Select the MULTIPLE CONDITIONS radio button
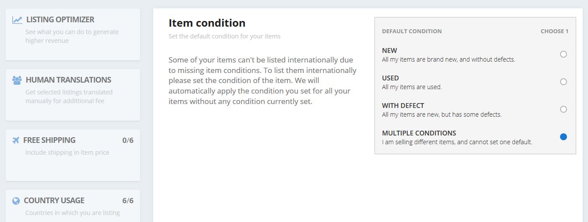Screen dimensions: 588x222 563,137
